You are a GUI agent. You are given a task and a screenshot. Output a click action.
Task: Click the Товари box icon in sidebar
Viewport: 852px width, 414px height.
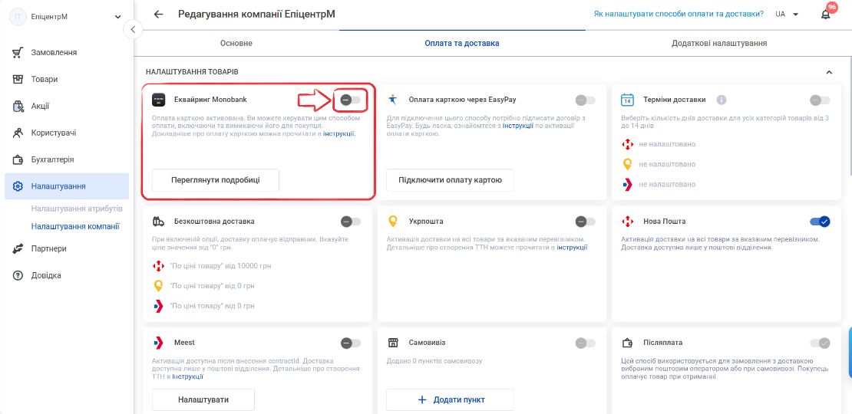tap(18, 79)
